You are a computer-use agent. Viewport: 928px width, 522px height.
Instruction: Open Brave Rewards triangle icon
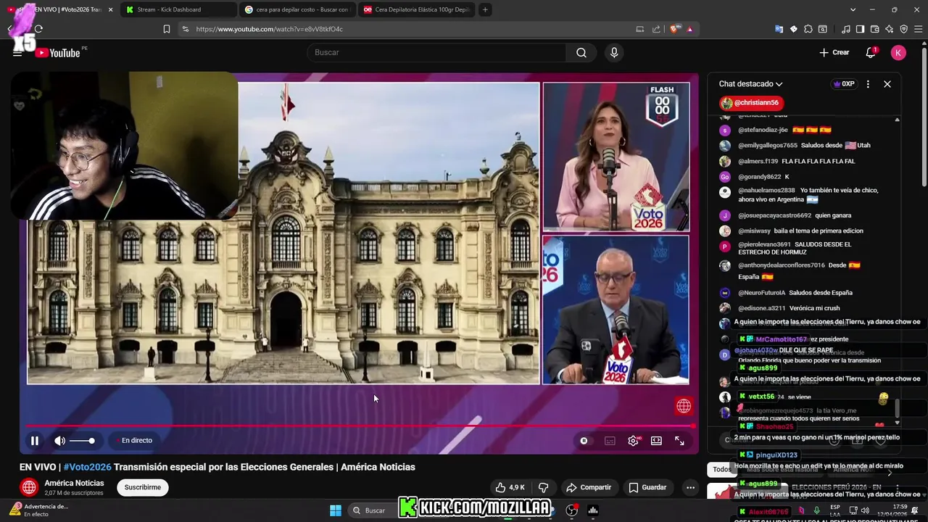pyautogui.click(x=689, y=29)
